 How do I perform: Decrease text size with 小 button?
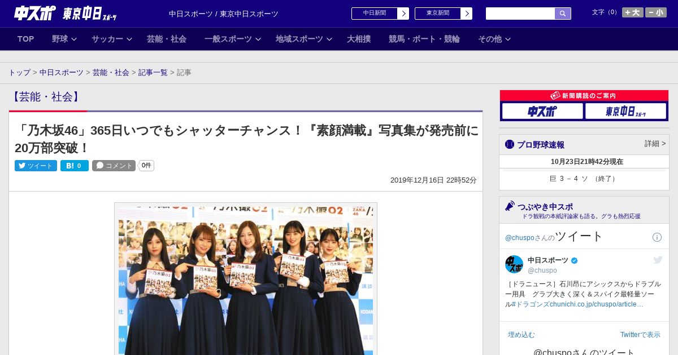(x=656, y=12)
